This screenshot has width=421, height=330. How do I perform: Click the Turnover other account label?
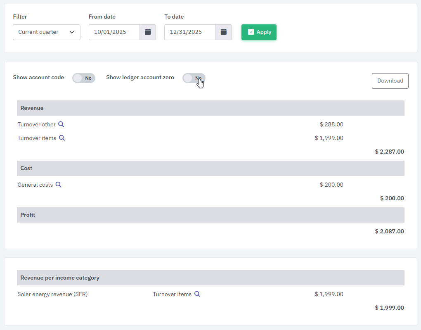tap(36, 124)
